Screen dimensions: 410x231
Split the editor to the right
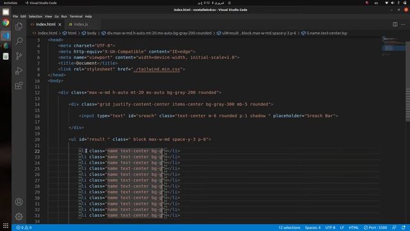pos(395,24)
